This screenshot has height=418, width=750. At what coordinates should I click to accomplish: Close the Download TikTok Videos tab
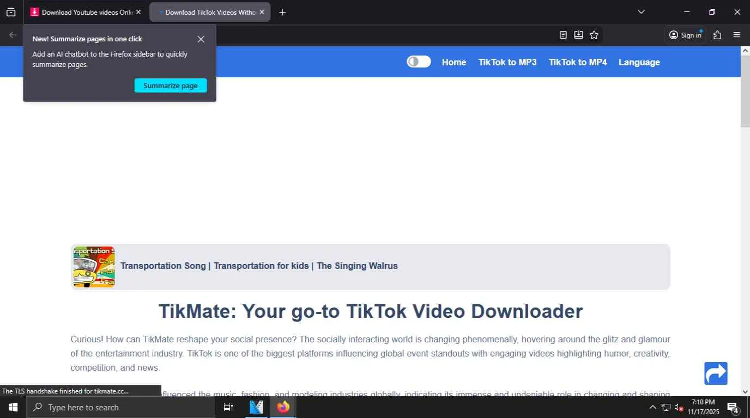262,12
